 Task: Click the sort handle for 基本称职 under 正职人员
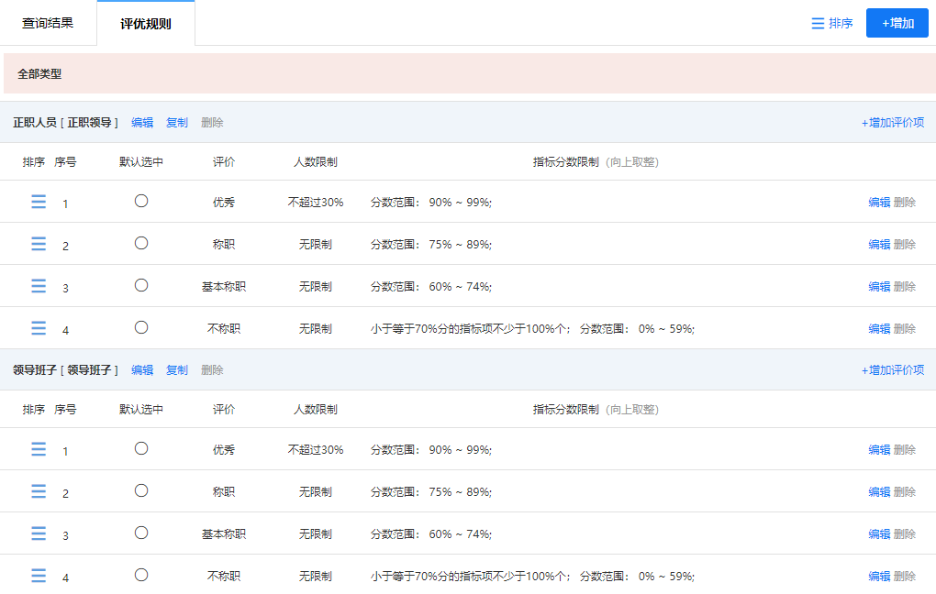click(38, 285)
